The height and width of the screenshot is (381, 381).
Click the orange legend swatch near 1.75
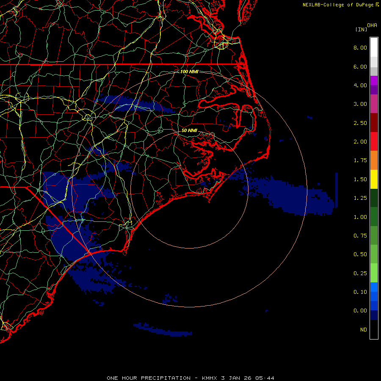(374, 160)
